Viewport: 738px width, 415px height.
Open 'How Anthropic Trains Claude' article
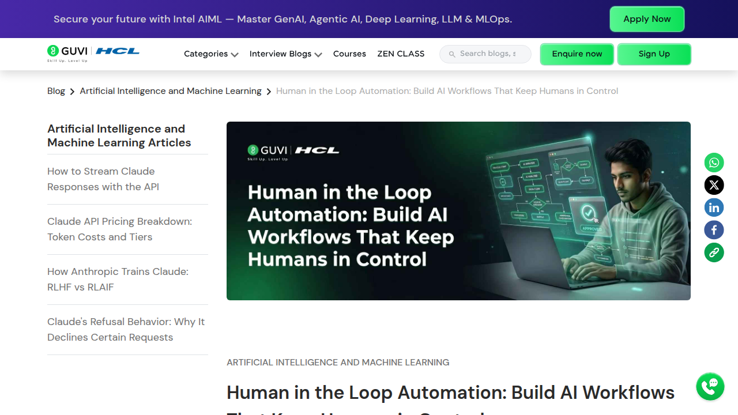118,280
